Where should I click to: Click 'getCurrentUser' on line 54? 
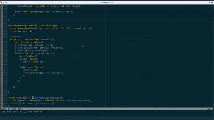(43, 103)
